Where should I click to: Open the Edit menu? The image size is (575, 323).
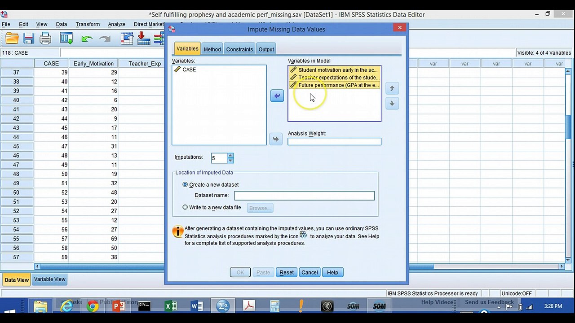pyautogui.click(x=23, y=24)
